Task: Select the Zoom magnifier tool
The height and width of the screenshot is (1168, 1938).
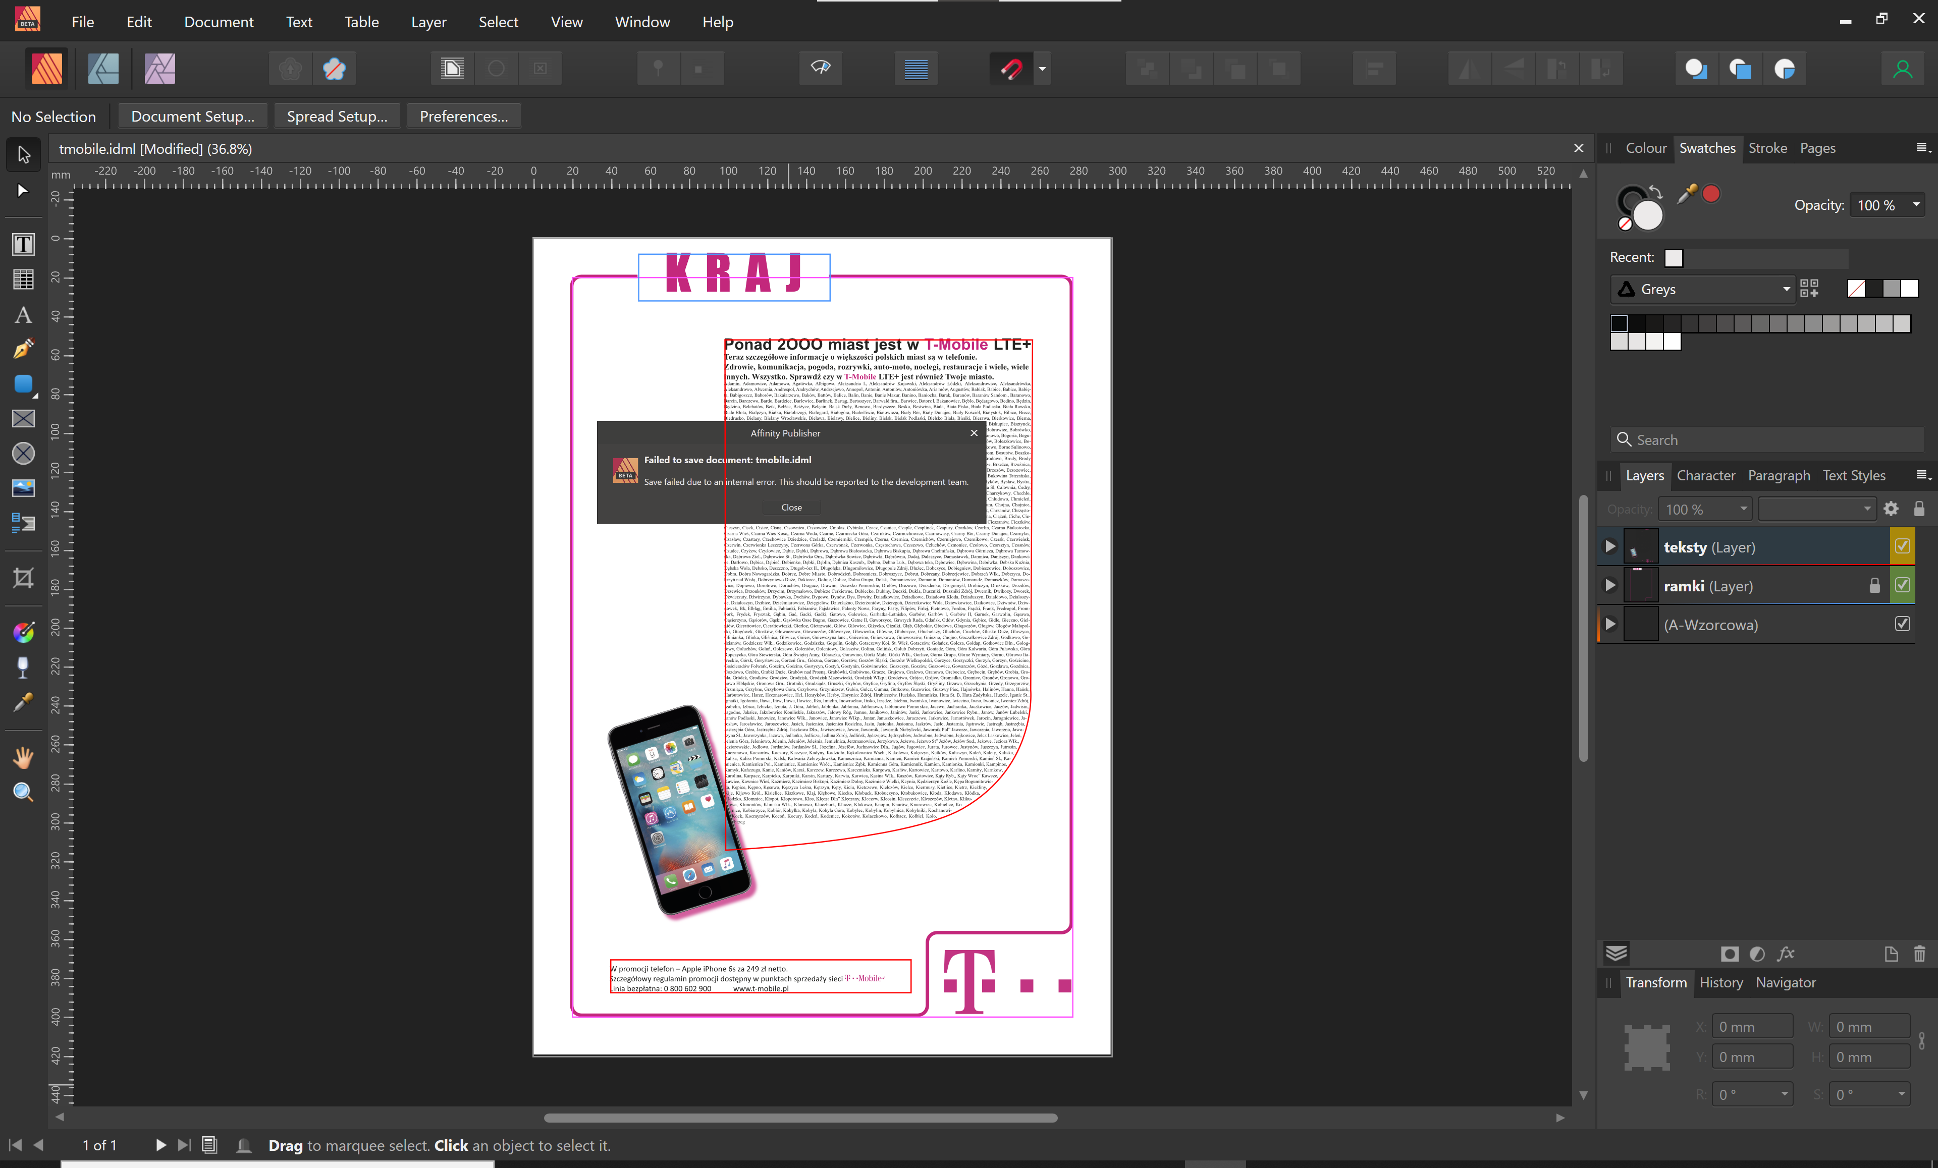Action: coord(24,791)
